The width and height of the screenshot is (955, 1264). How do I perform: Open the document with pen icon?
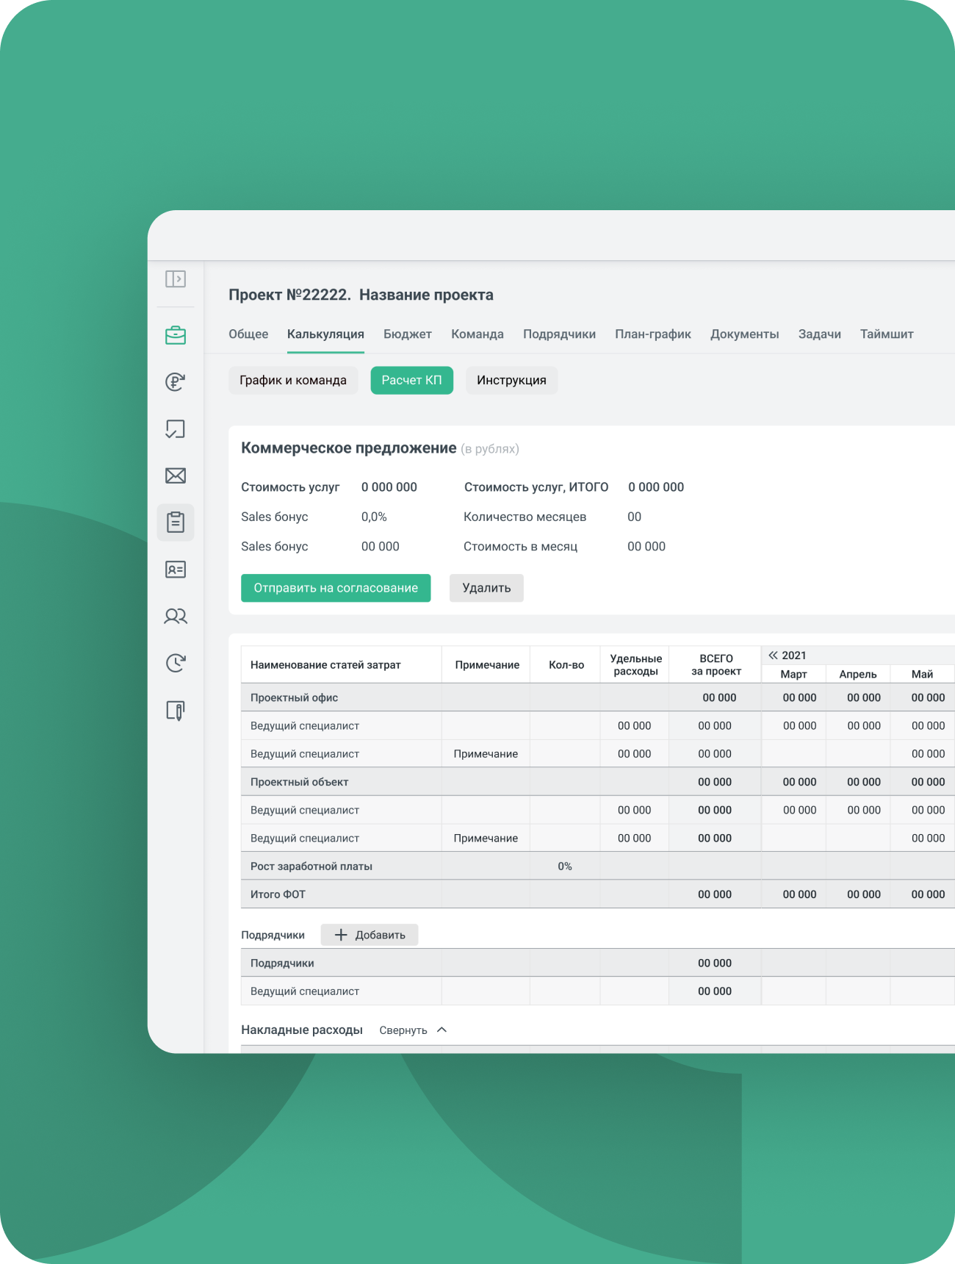point(176,711)
